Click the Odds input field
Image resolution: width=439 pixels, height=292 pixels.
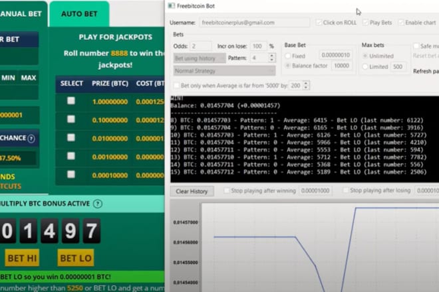(x=201, y=46)
